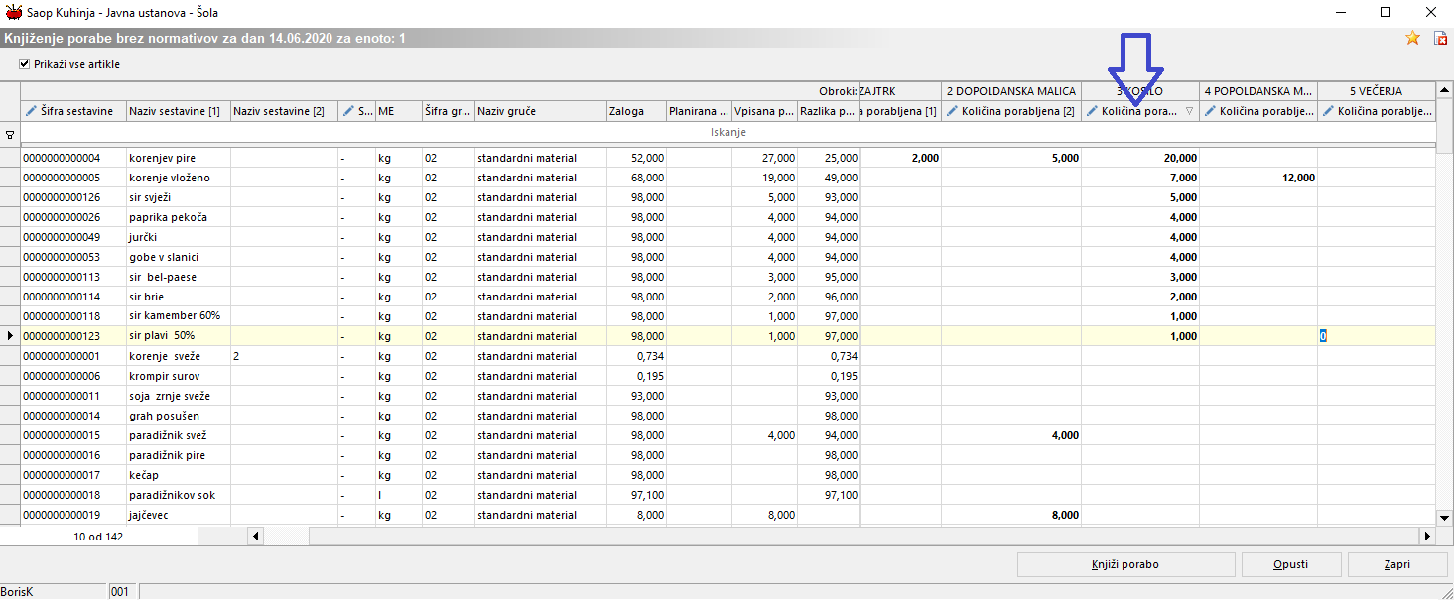
Task: Click the korenje sveže name cell
Action: (179, 356)
